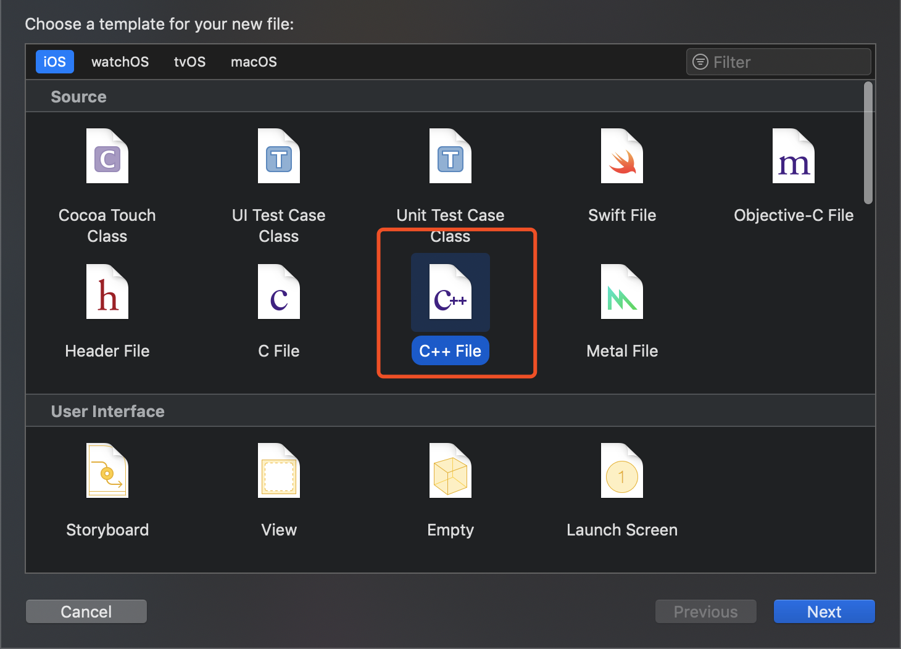The width and height of the screenshot is (901, 649).
Task: Switch to the iOS tab
Action: (55, 62)
